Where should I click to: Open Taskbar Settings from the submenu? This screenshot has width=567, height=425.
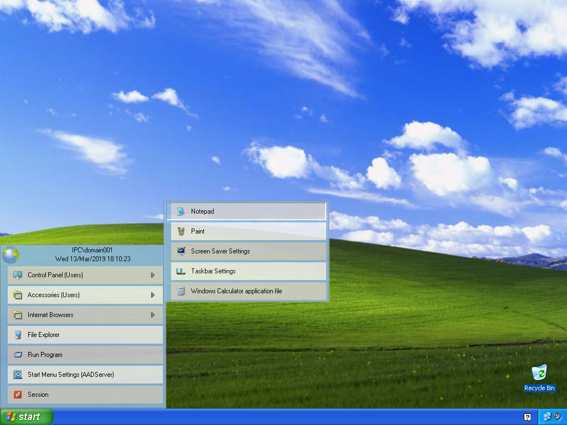click(x=213, y=271)
